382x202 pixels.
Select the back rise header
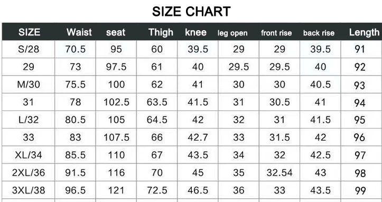pyautogui.click(x=319, y=33)
